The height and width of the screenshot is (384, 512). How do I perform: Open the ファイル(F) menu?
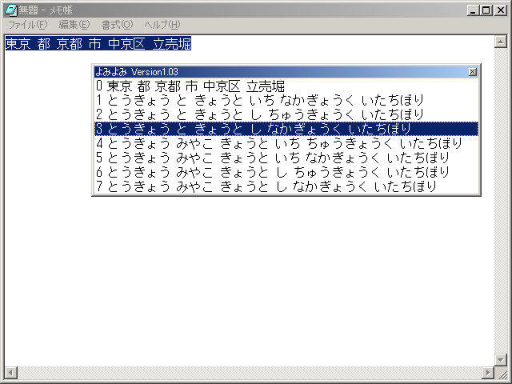(x=28, y=25)
